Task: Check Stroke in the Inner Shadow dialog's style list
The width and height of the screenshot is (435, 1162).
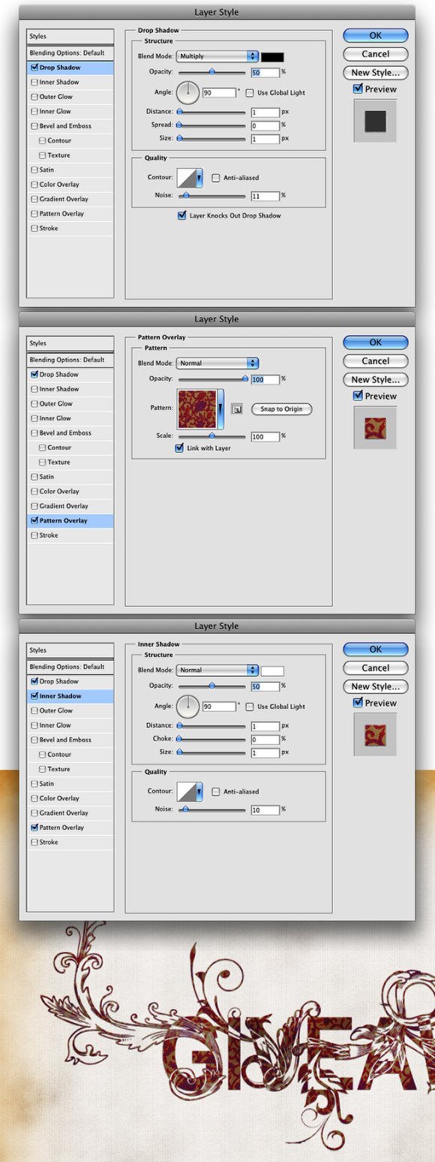Action: [34, 843]
